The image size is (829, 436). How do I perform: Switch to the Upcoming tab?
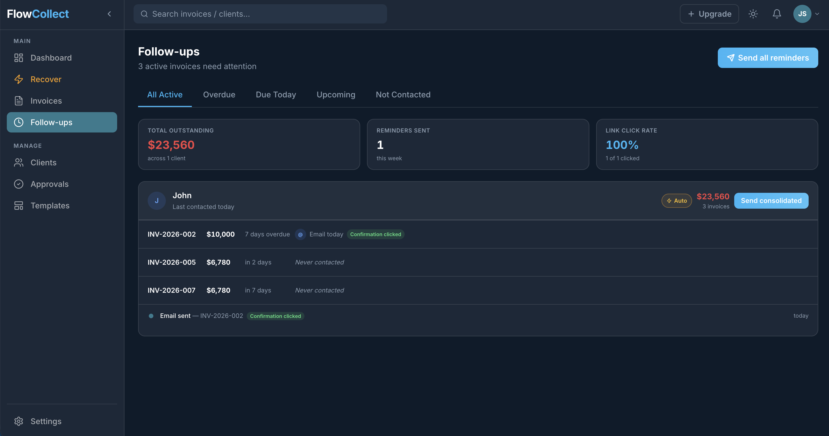pyautogui.click(x=336, y=95)
